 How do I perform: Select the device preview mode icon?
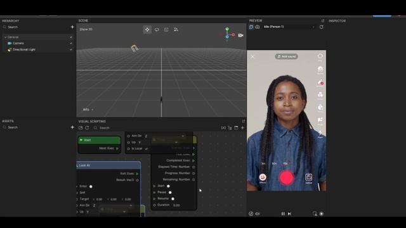click(x=251, y=27)
